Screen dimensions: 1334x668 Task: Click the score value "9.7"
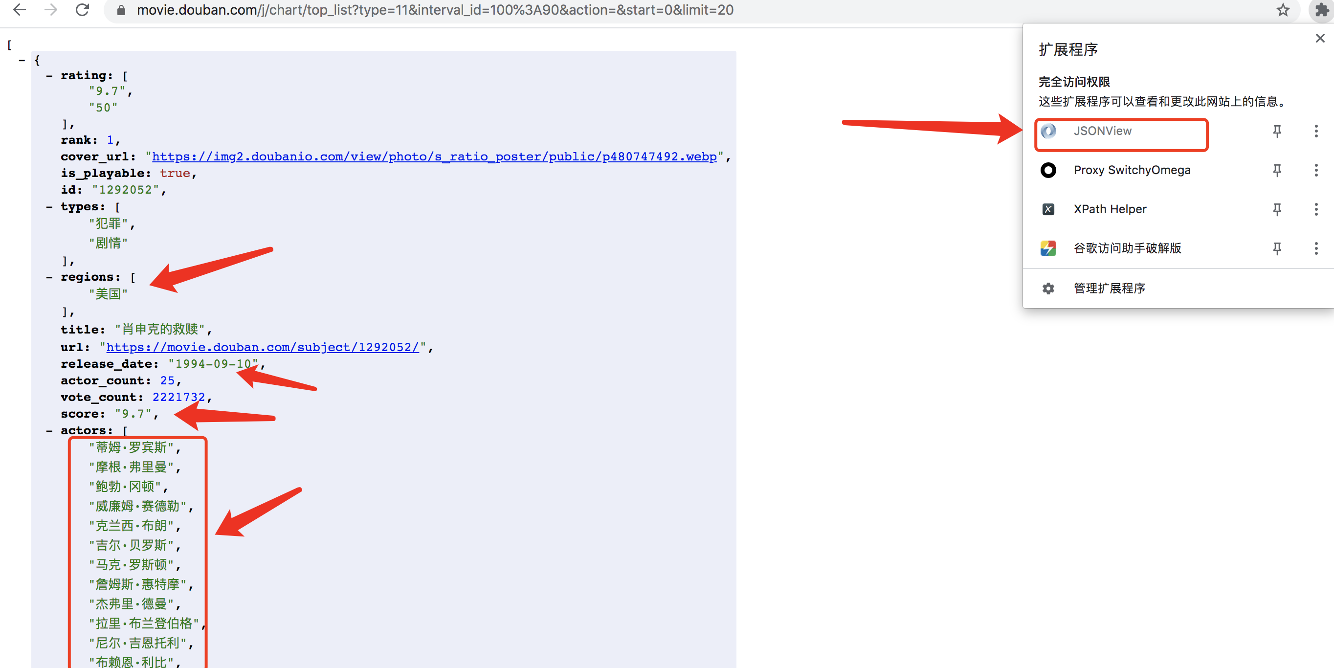pos(133,414)
